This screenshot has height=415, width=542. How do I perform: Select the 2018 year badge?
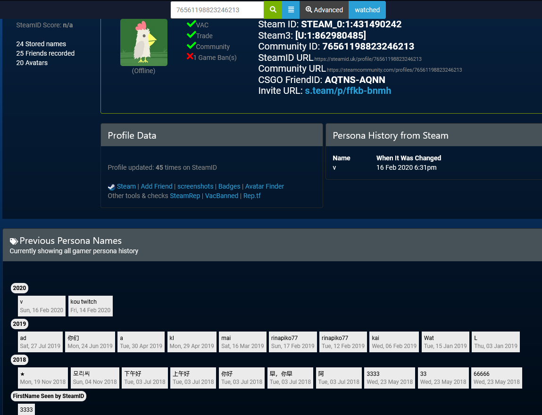tap(19, 360)
